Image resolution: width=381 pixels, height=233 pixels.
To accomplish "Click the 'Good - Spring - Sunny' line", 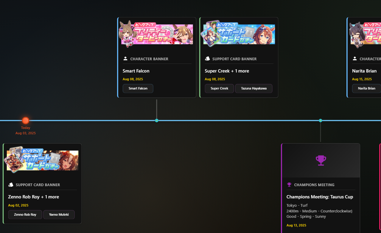I will pos(306,217).
